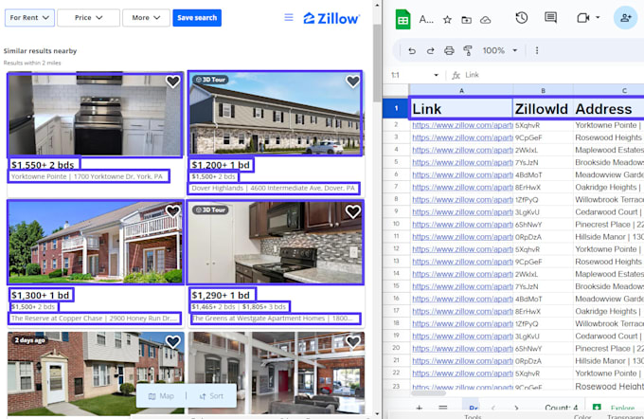Favorite the '2 days ago' townhouse listing

tap(173, 341)
